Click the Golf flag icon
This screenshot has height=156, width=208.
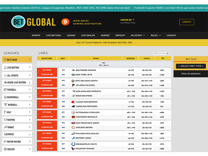point(5,112)
